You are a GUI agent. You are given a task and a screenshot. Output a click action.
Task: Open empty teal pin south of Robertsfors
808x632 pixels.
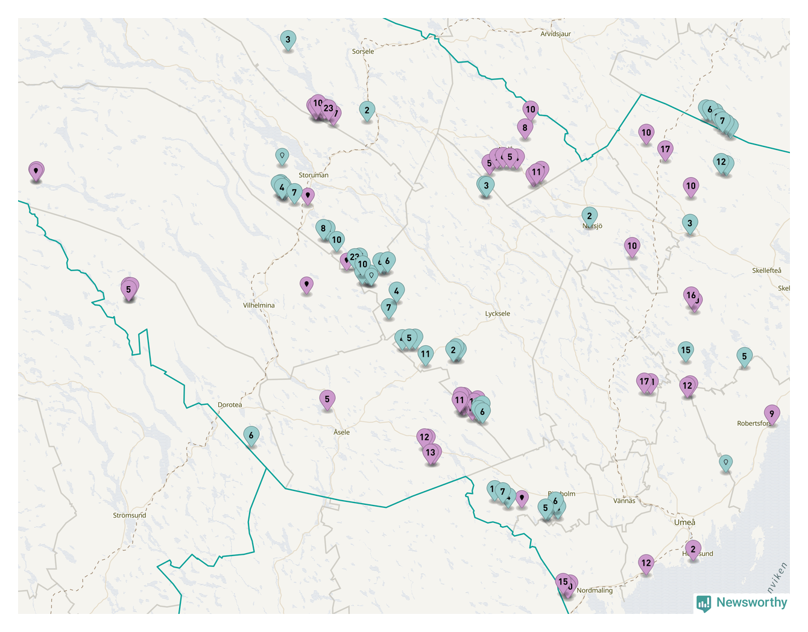pyautogui.click(x=725, y=463)
